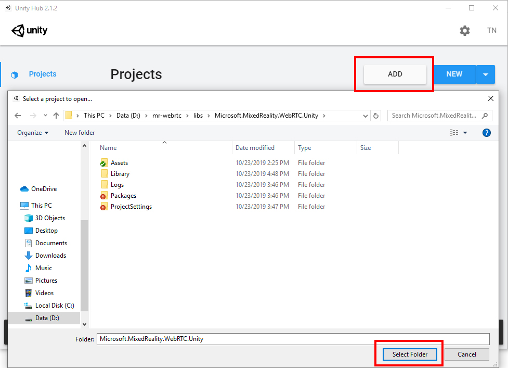The height and width of the screenshot is (368, 508).
Task: Click libs in address breadcrumb
Action: [198, 116]
